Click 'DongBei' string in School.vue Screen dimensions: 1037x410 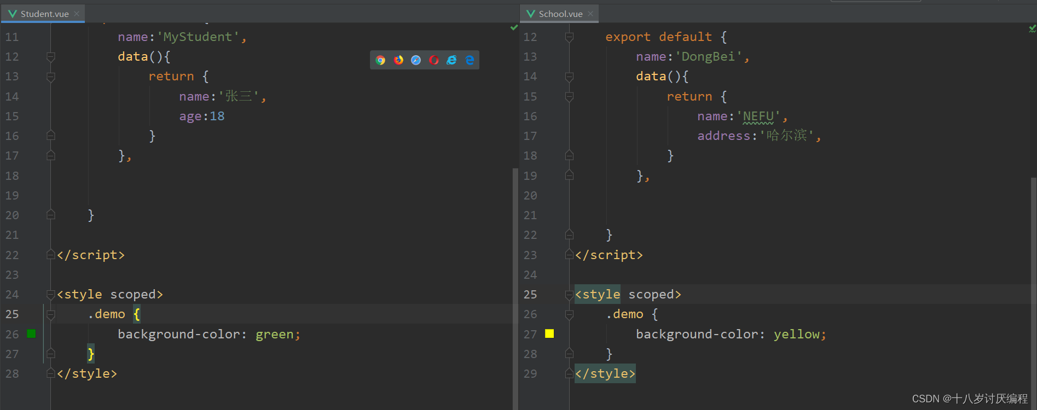pyautogui.click(x=709, y=57)
